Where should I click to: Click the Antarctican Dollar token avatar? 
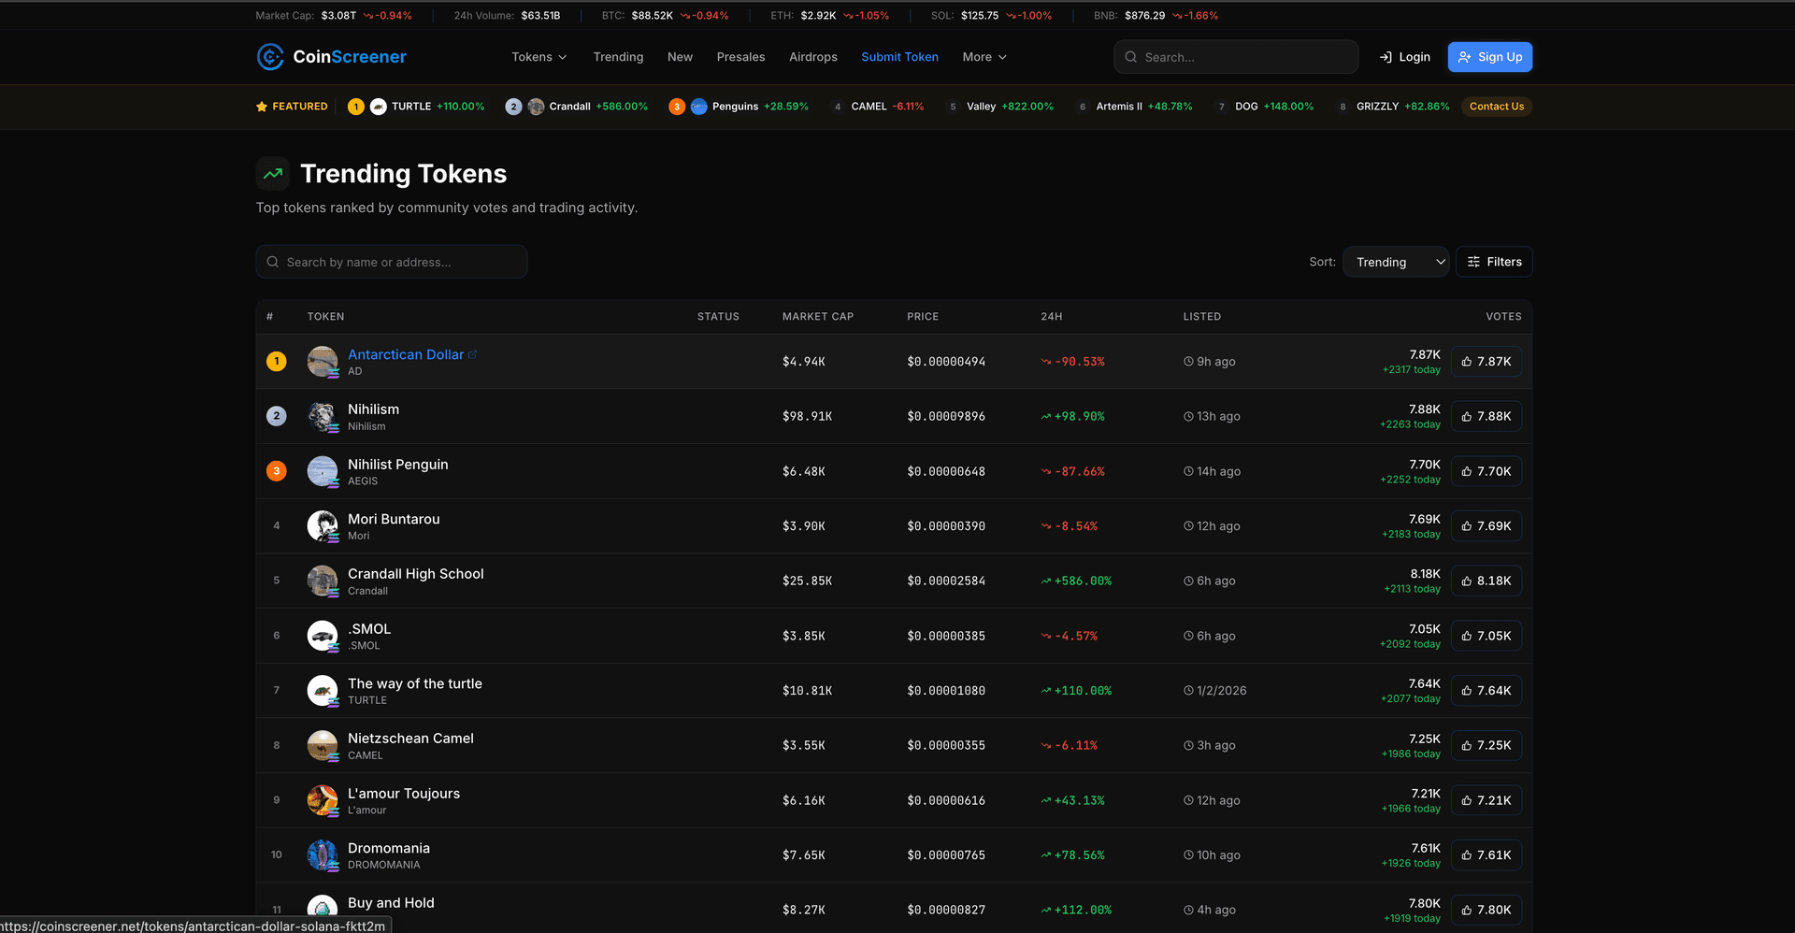tap(323, 362)
